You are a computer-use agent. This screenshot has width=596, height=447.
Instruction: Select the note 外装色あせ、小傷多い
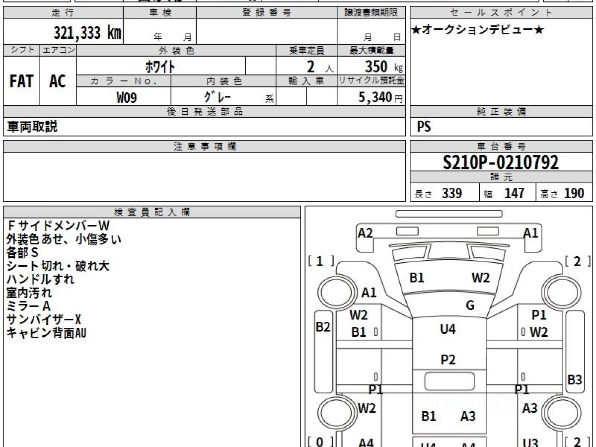tap(64, 239)
